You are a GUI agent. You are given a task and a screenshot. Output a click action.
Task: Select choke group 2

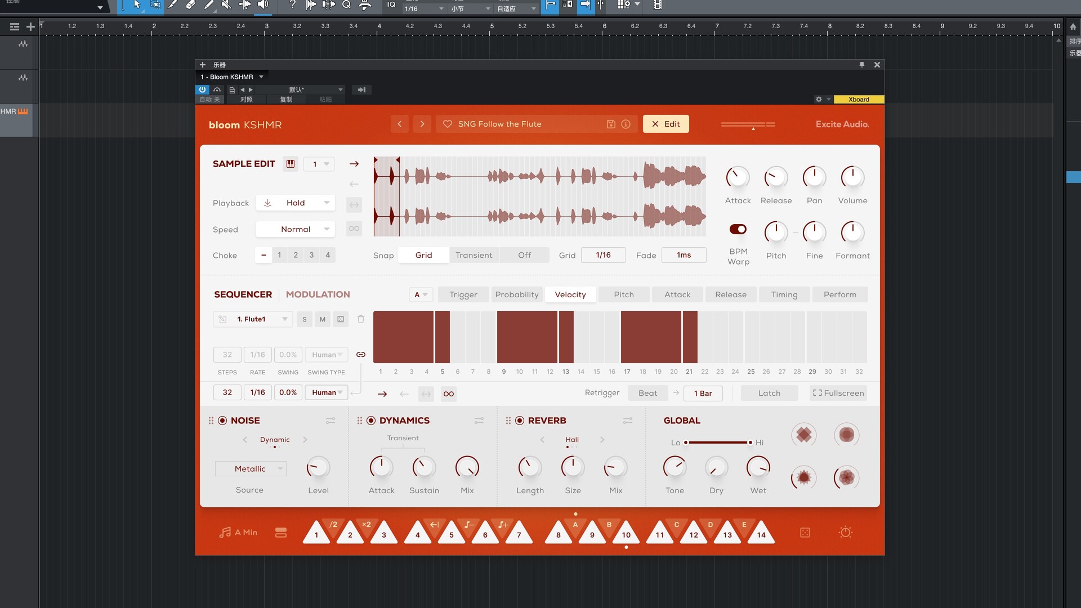[296, 255]
